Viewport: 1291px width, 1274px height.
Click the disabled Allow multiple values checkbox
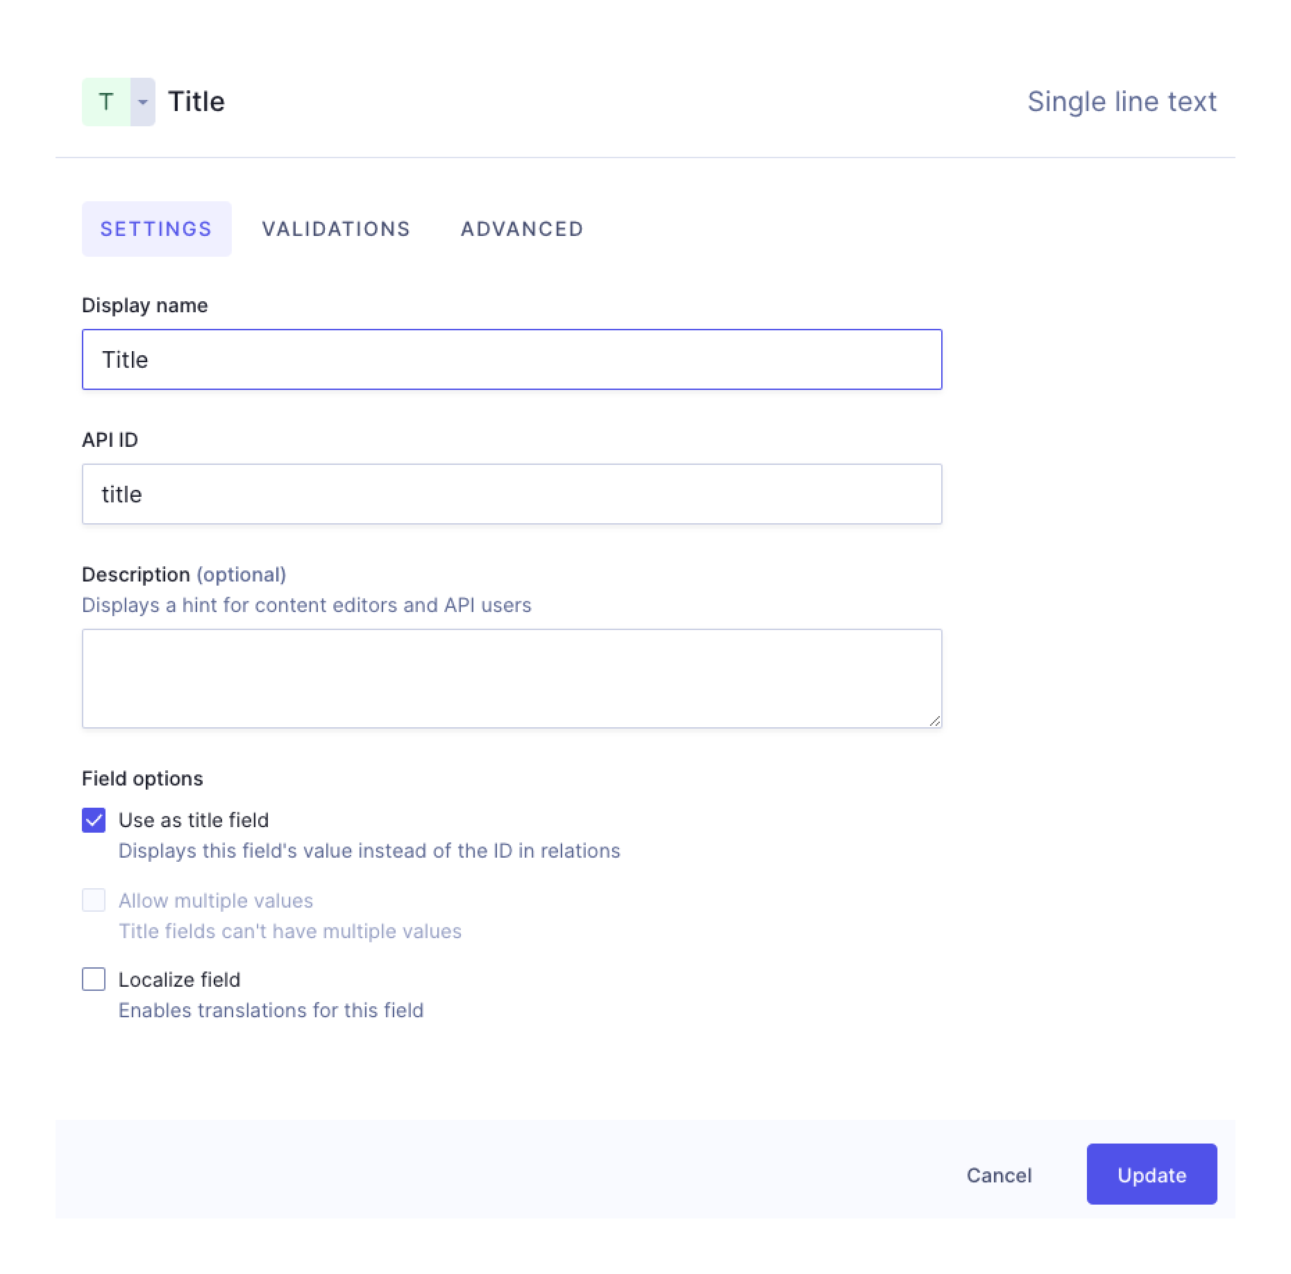94,900
